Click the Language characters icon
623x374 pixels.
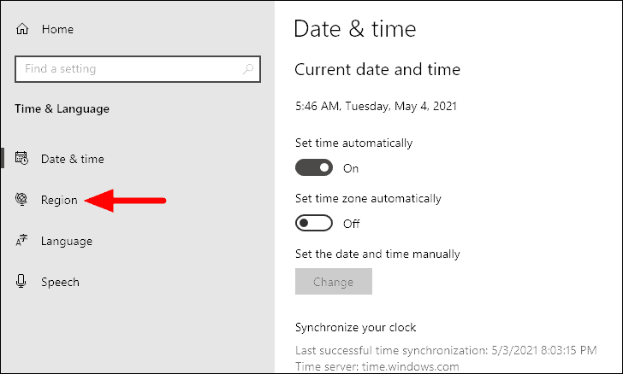tap(21, 240)
